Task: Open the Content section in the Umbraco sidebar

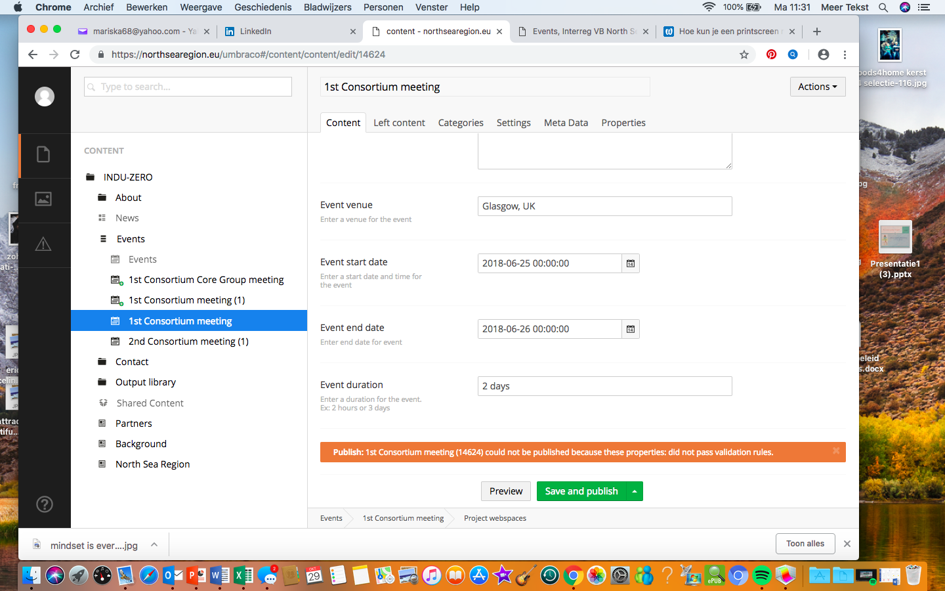Action: pos(43,155)
